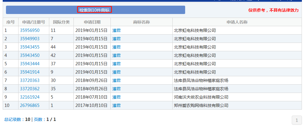Open application number 26796865
304x126 pixels.
pos(30,105)
